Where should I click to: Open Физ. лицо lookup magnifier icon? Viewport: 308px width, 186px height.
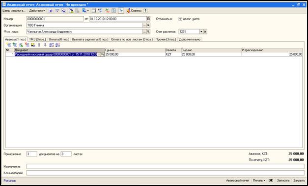[148, 31]
